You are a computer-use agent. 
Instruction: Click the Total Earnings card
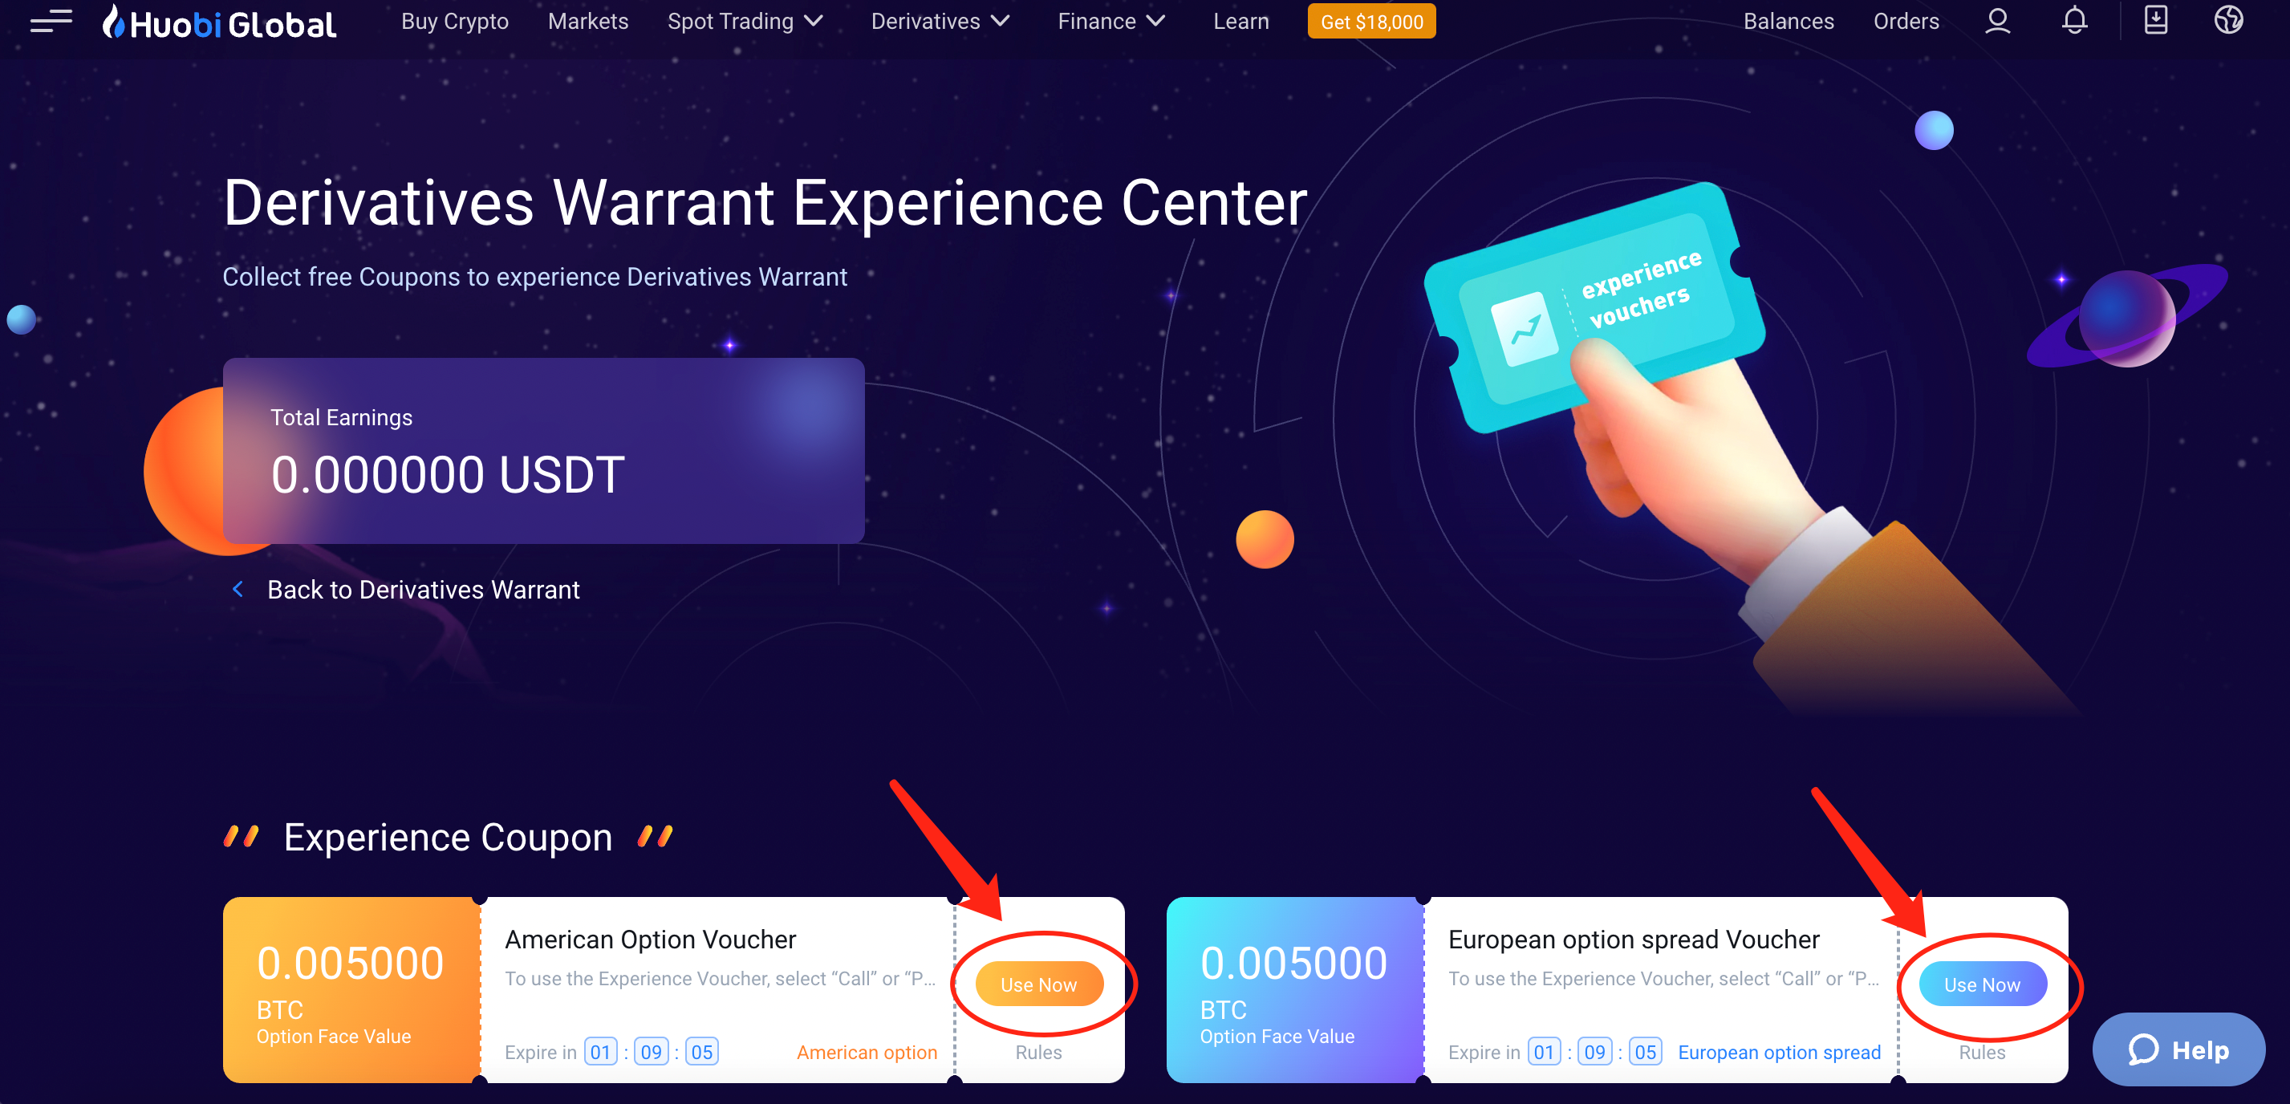(x=543, y=451)
